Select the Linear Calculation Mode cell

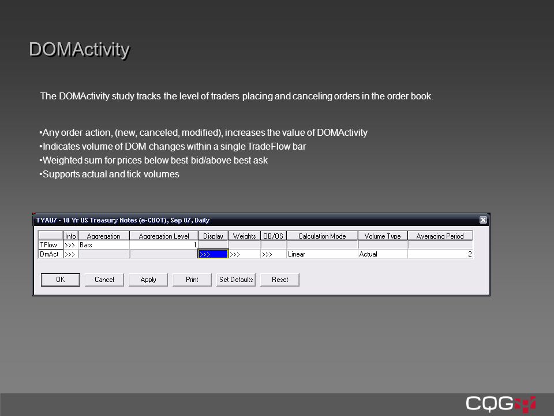(322, 254)
